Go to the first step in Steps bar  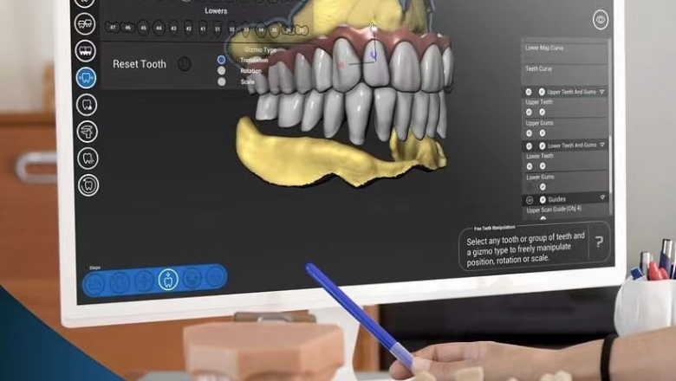94,285
